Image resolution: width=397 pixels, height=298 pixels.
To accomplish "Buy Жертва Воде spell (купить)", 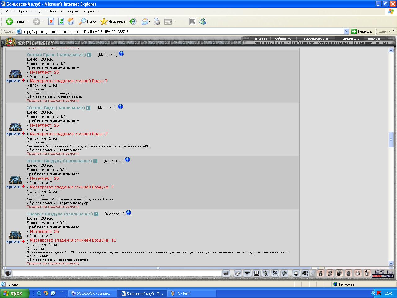I will [13, 134].
